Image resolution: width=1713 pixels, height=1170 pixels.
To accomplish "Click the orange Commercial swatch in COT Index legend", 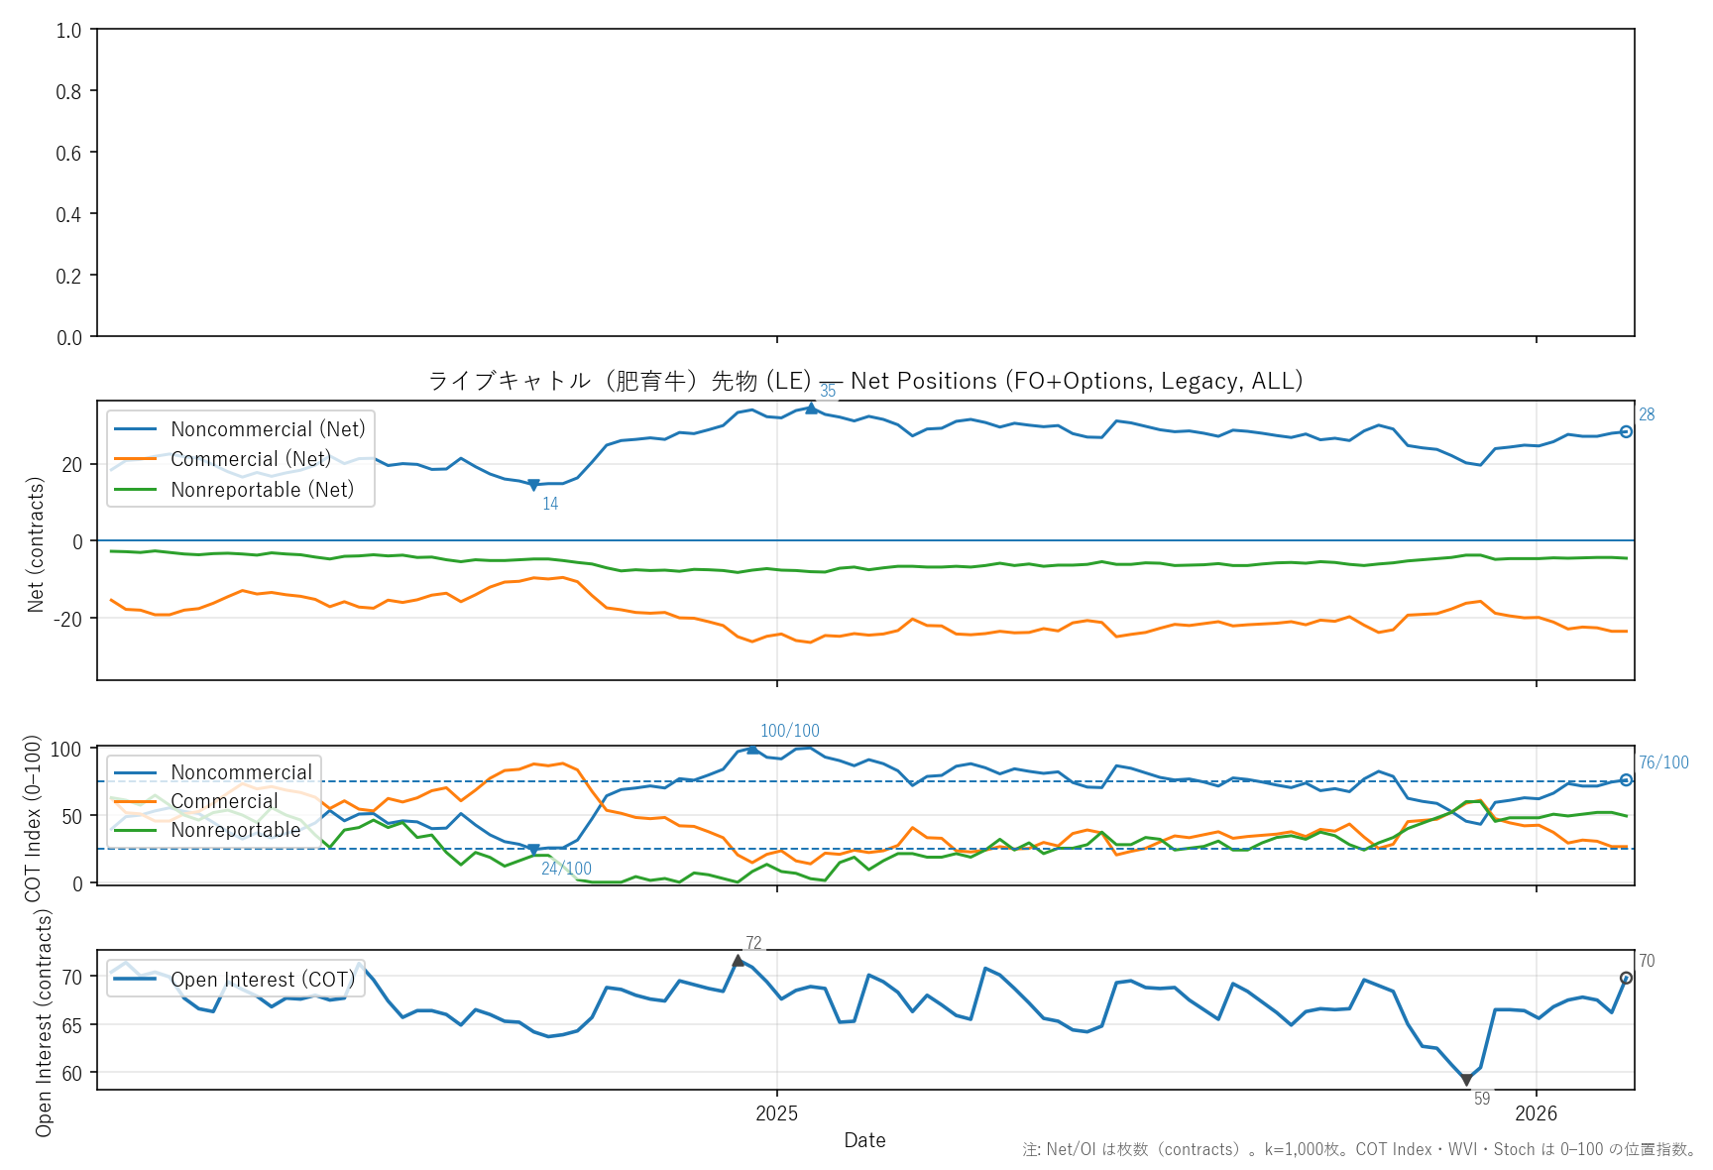I will (x=136, y=801).
